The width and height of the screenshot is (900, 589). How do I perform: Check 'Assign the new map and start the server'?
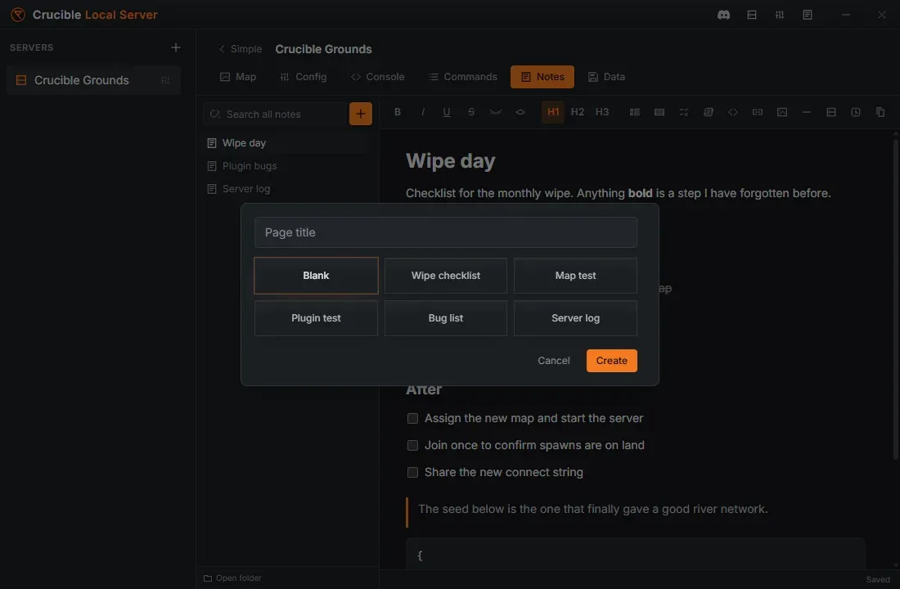[412, 419]
